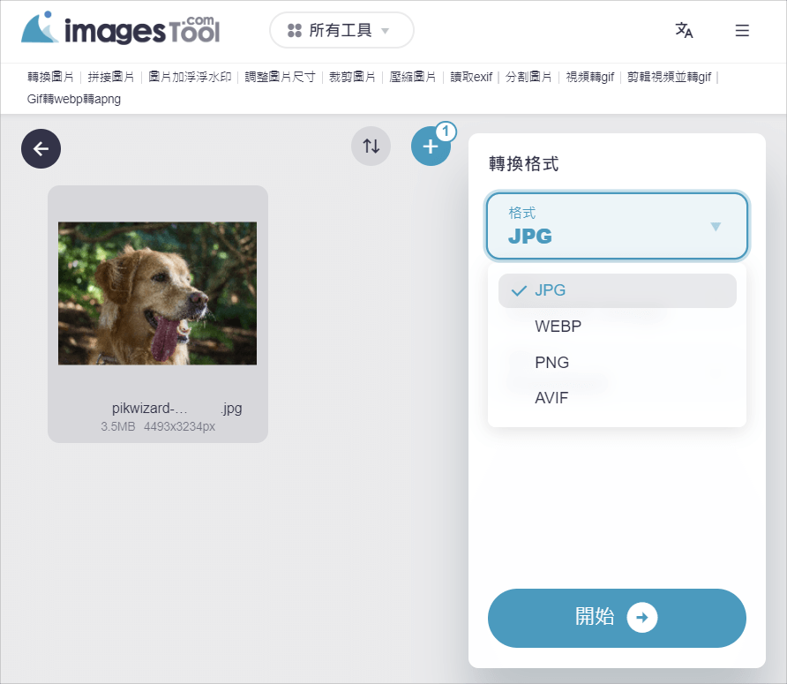The height and width of the screenshot is (684, 787).
Task: Open the 裁剪圖片 link
Action: click(352, 77)
